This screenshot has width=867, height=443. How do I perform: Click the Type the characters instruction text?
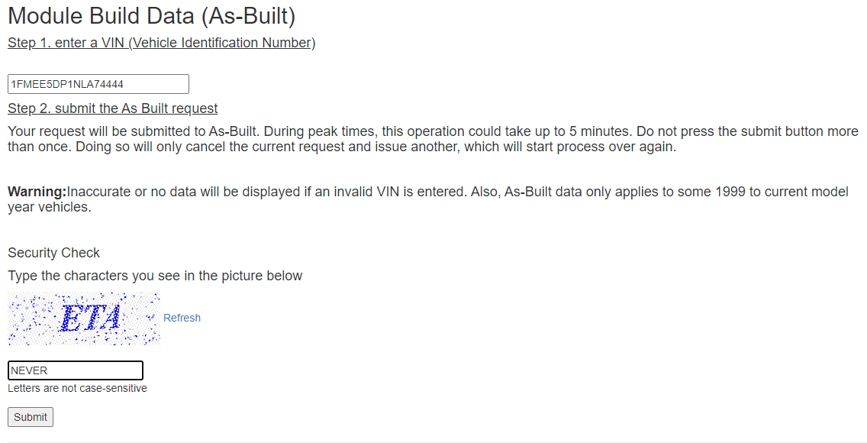coord(155,276)
